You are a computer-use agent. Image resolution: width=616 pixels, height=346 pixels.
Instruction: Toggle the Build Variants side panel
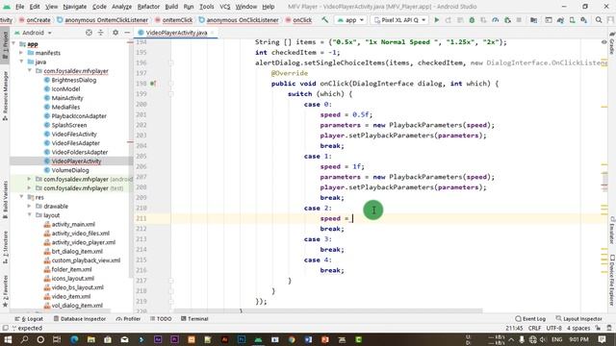5,200
